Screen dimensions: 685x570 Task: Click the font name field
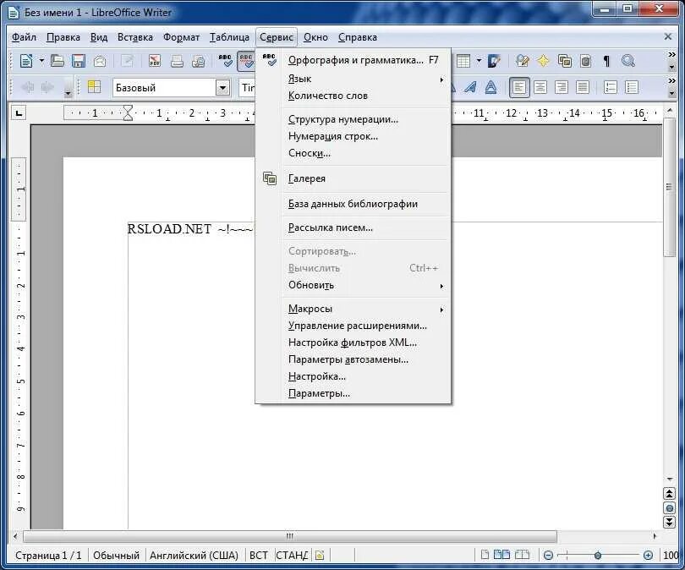248,88
